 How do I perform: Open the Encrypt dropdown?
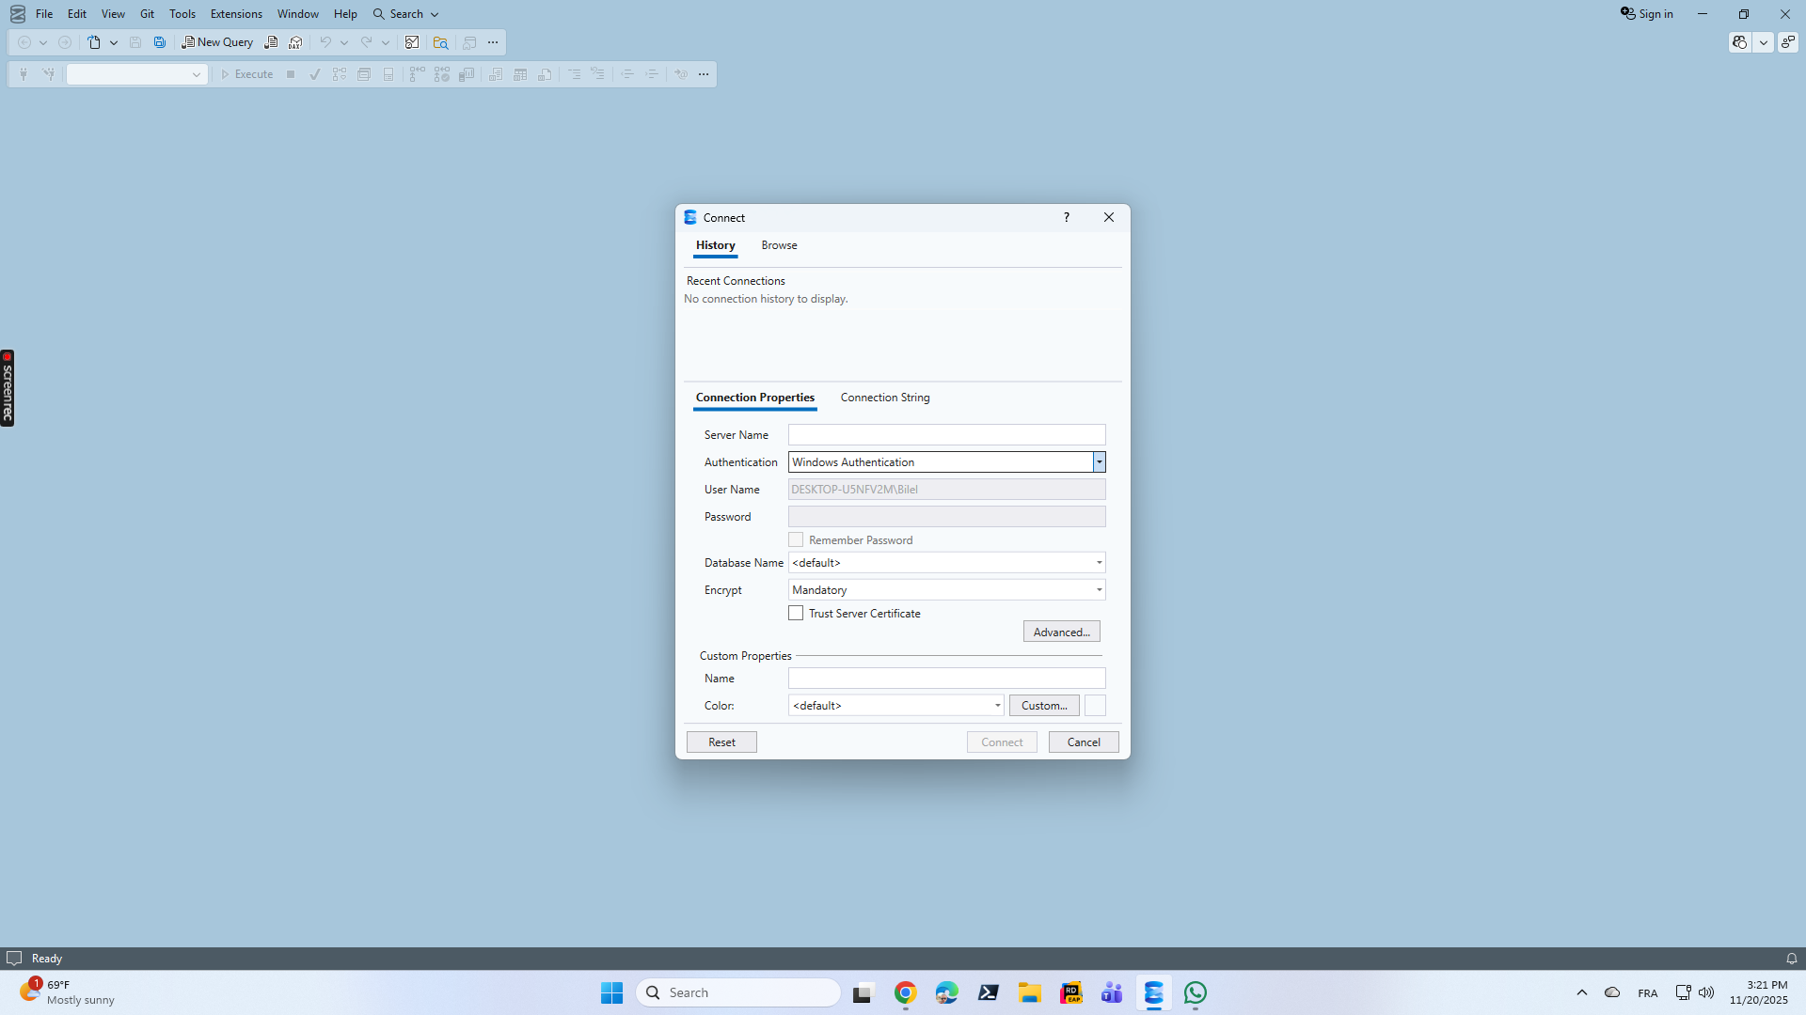(x=1098, y=589)
